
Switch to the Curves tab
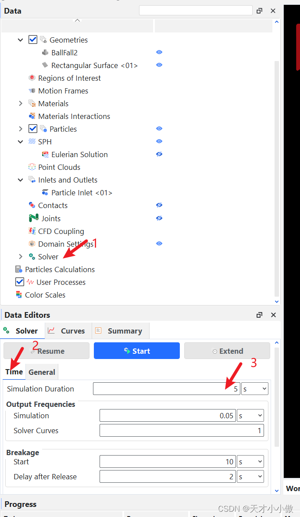[x=68, y=331]
